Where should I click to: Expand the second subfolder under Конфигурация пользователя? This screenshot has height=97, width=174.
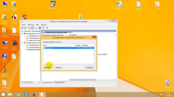25,47
